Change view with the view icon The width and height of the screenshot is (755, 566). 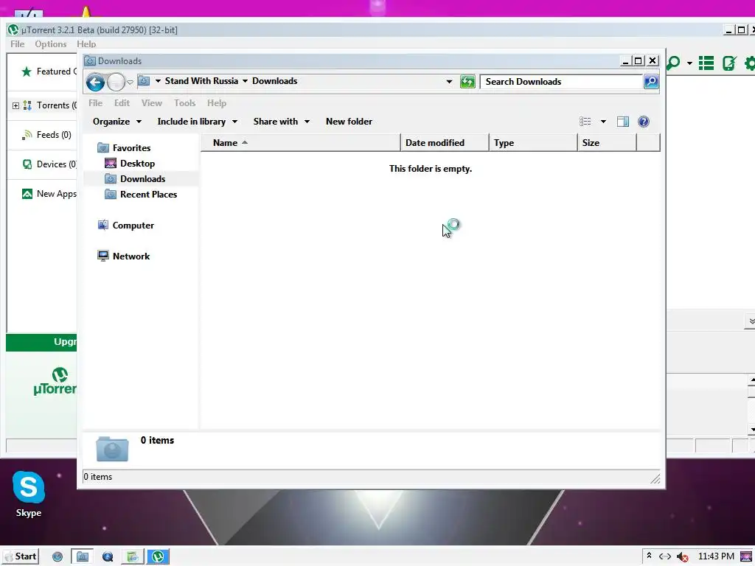pyautogui.click(x=585, y=122)
